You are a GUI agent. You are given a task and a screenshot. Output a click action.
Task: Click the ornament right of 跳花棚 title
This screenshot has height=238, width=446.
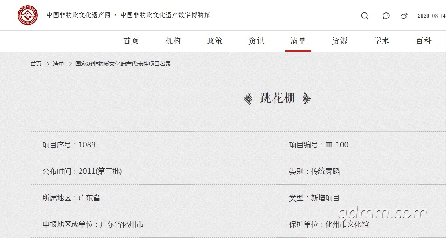tap(307, 99)
